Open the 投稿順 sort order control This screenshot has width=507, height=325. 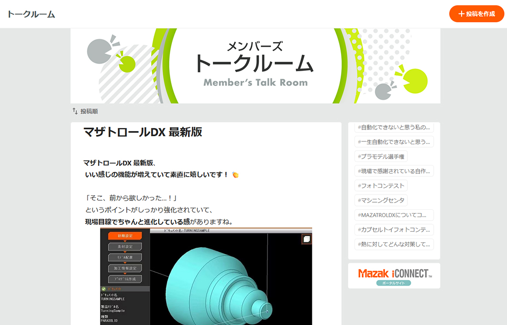click(85, 111)
